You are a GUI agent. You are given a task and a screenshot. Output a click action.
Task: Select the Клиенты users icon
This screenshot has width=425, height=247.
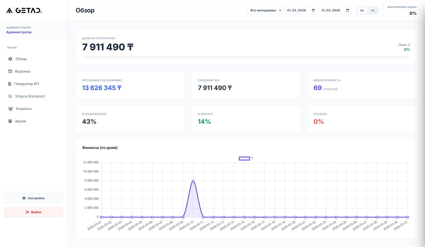(x=10, y=108)
